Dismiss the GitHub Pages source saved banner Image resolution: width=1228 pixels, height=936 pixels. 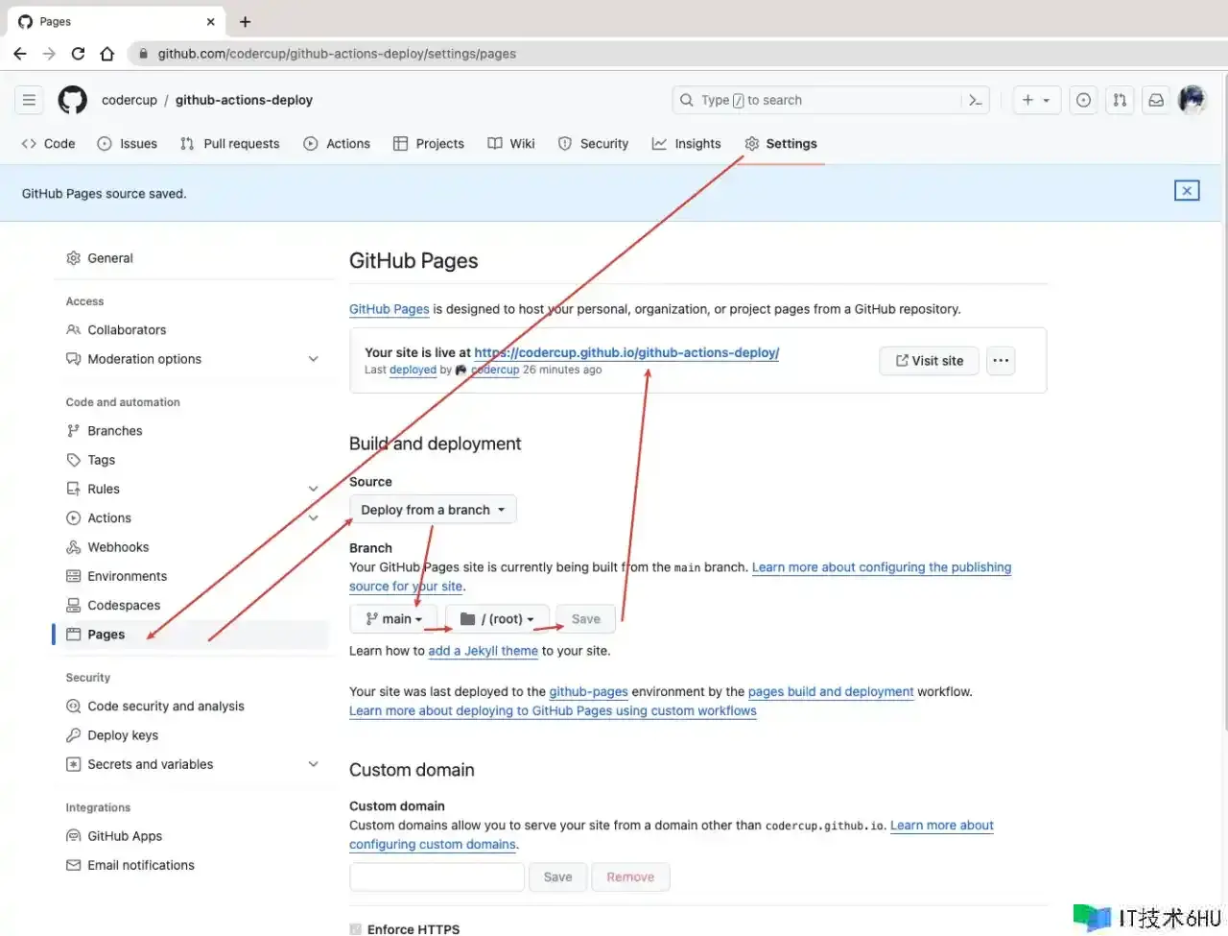pos(1187,191)
